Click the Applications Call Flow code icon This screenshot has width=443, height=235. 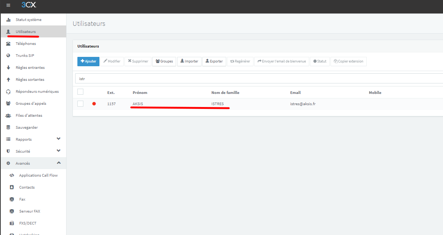[x=12, y=176]
